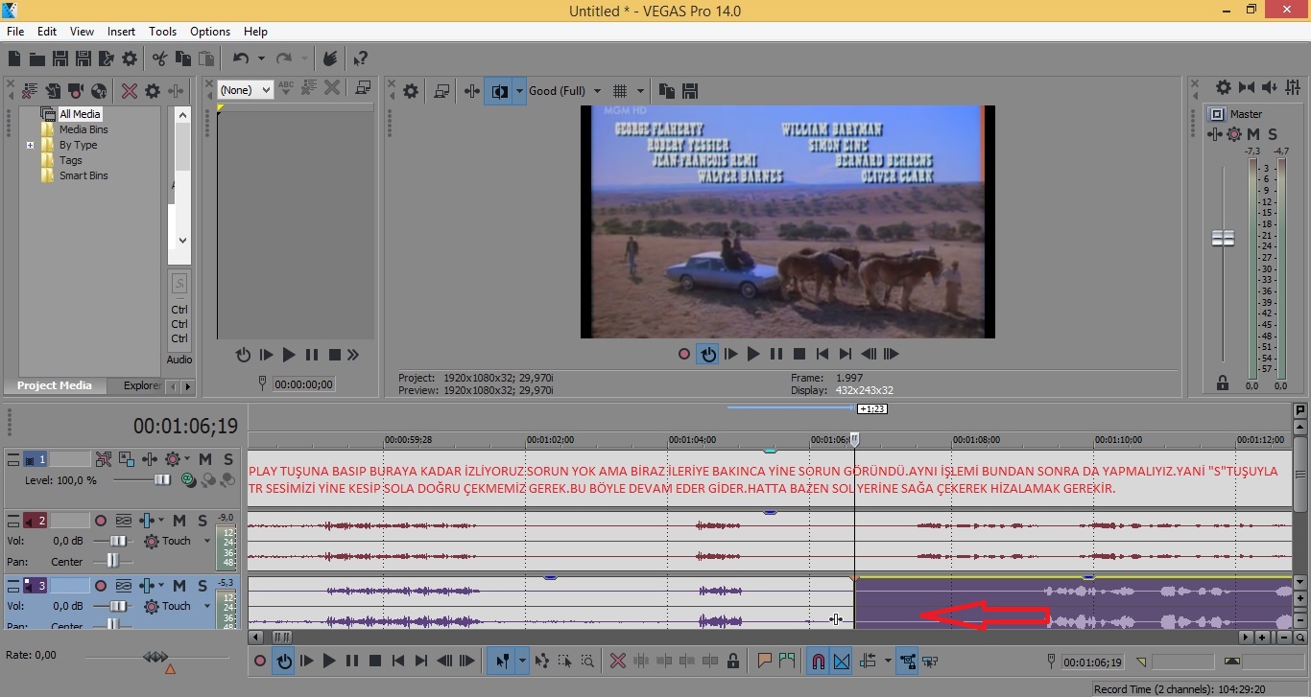Open Touch automation dropdown on track 3
This screenshot has width=1311, height=697.
click(x=206, y=606)
